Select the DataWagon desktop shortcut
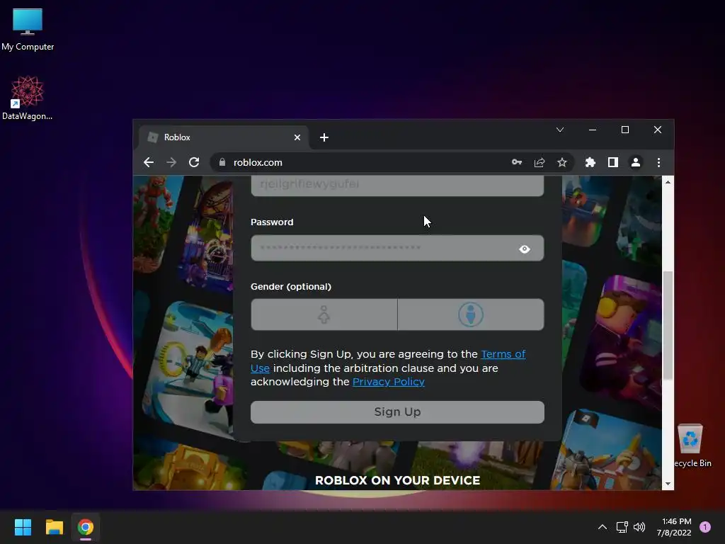 [x=28, y=98]
